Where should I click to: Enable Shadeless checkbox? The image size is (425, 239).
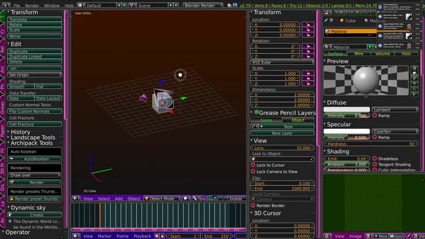pos(375,159)
